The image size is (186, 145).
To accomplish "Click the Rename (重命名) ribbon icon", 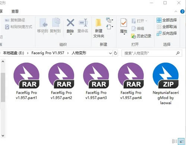I will [83, 26].
